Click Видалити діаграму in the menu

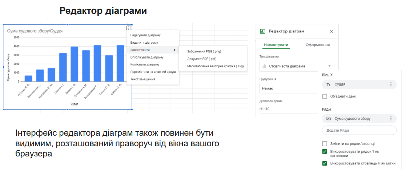pos(144,43)
